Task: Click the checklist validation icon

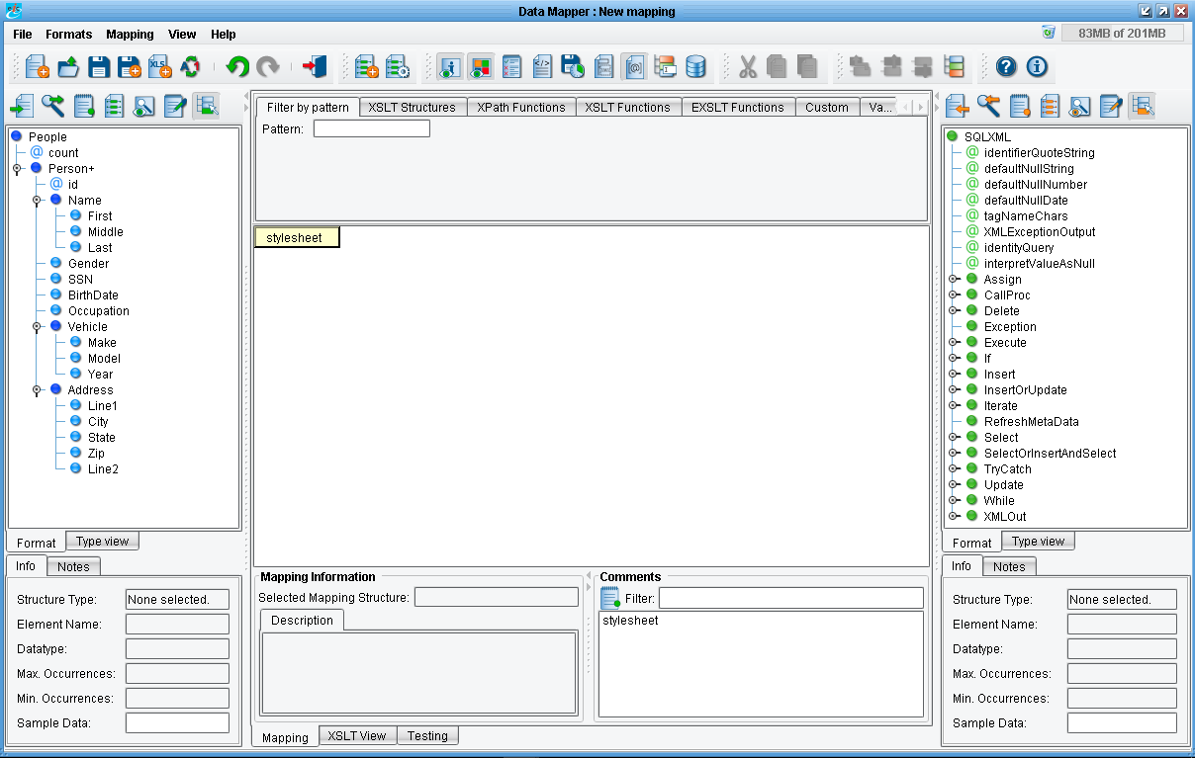Action: [x=511, y=66]
